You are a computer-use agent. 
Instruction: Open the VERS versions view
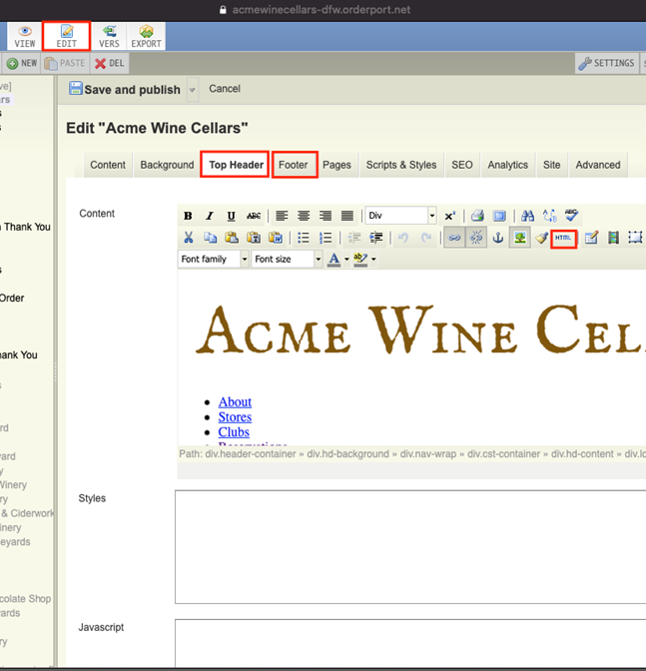click(109, 36)
